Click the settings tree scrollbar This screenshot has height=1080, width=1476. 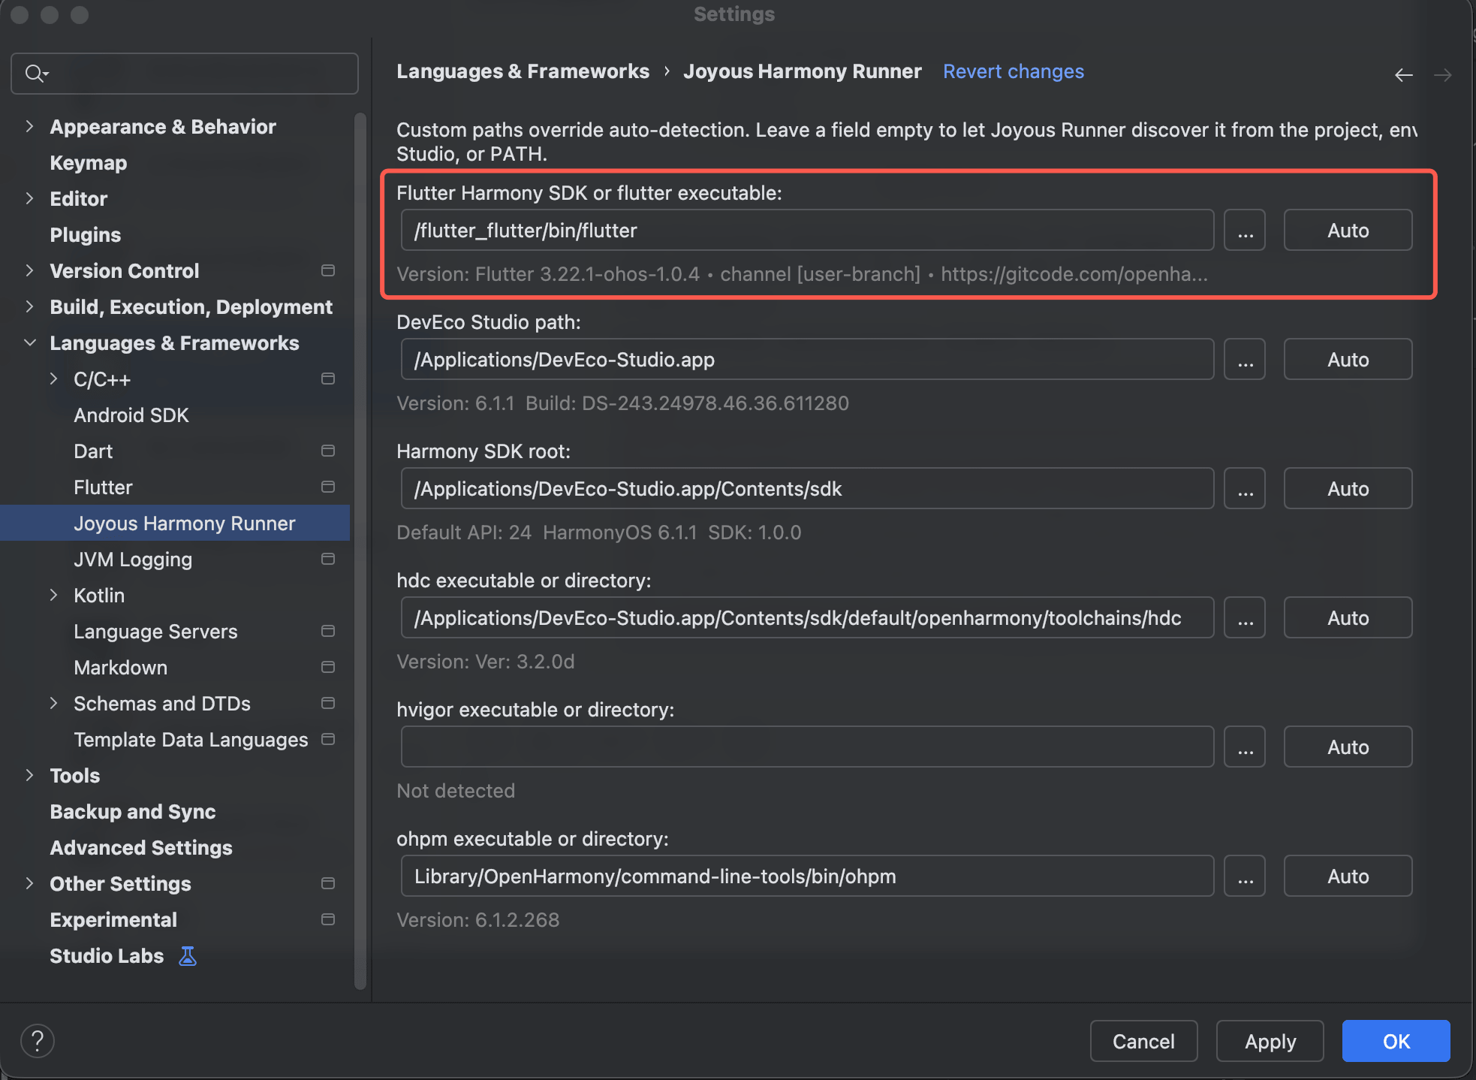[360, 551]
